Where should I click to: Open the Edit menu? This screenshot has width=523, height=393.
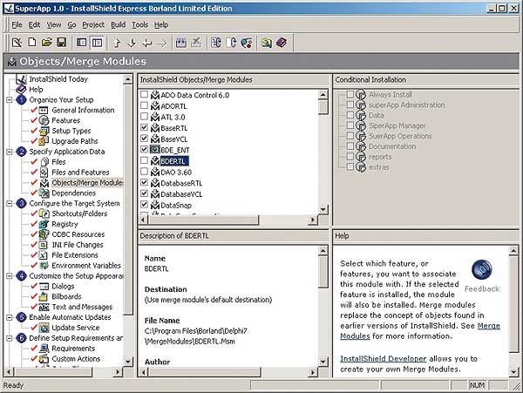click(34, 24)
